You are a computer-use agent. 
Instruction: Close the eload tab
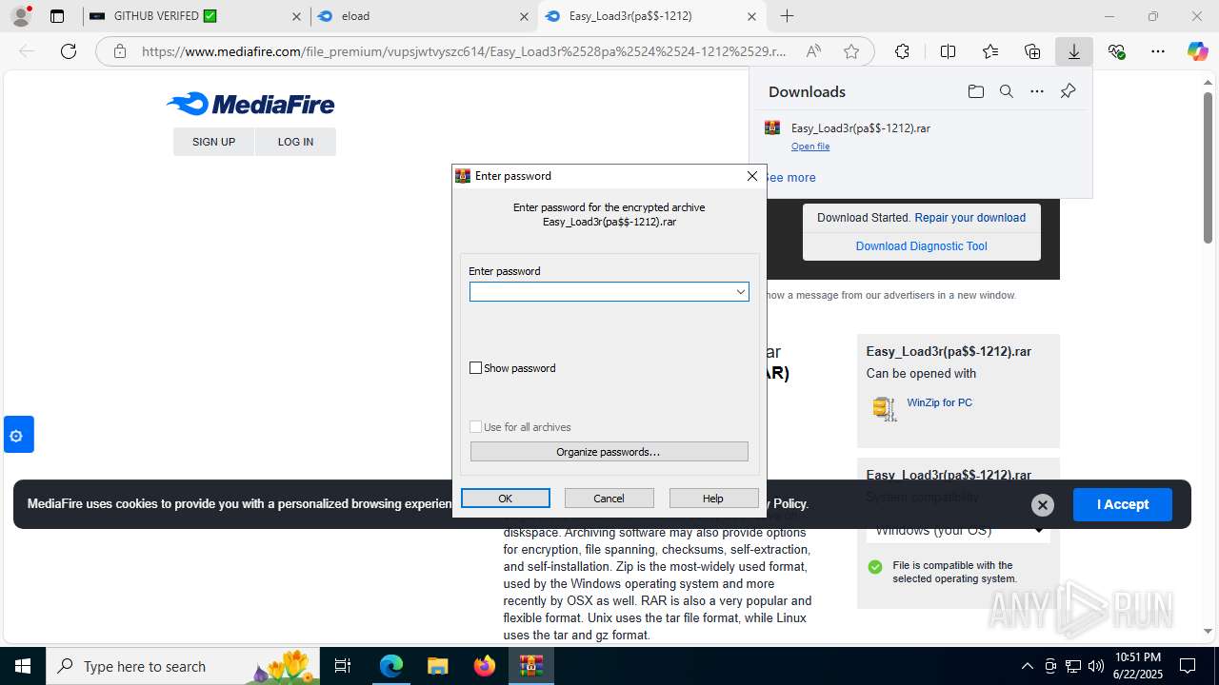(524, 16)
